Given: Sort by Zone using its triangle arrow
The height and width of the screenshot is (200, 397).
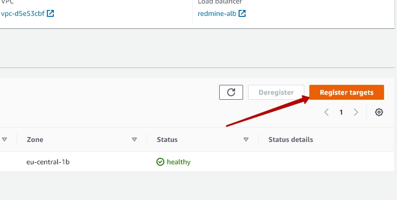Looking at the screenshot, I should click(134, 139).
